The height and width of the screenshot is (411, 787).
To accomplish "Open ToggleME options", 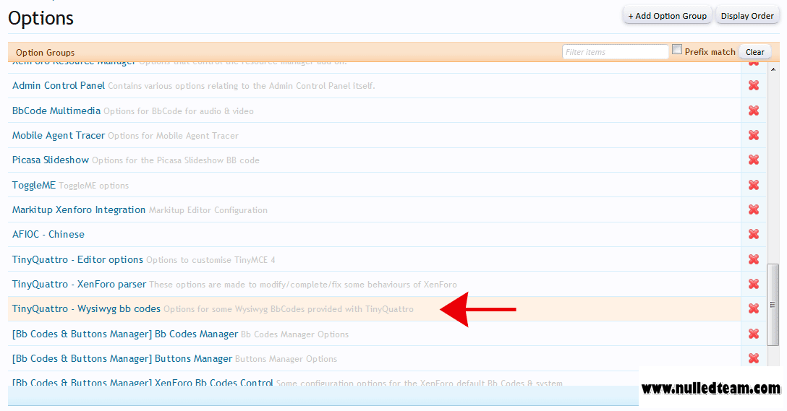I will [x=33, y=185].
